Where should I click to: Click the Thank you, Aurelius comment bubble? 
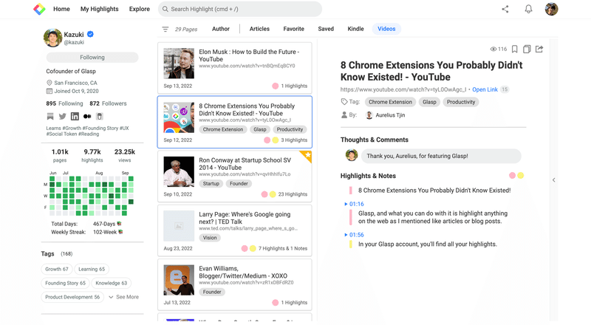click(x=441, y=156)
